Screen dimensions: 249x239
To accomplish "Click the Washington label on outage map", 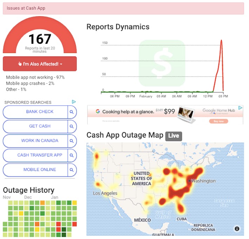I will click(x=203, y=181).
